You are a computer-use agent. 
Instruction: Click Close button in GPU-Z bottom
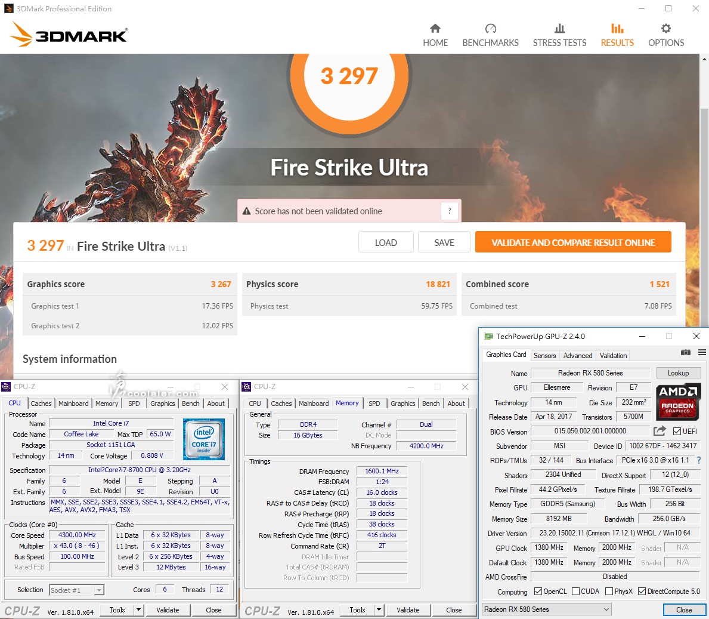coord(684,610)
